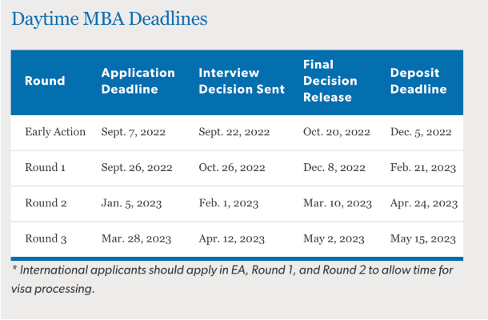Image resolution: width=488 pixels, height=320 pixels.
Task: Click the Interview Decision Sent header
Action: click(242, 81)
